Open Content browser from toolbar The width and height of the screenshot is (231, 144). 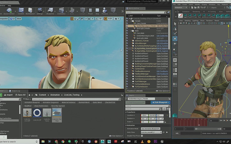tap(21, 11)
